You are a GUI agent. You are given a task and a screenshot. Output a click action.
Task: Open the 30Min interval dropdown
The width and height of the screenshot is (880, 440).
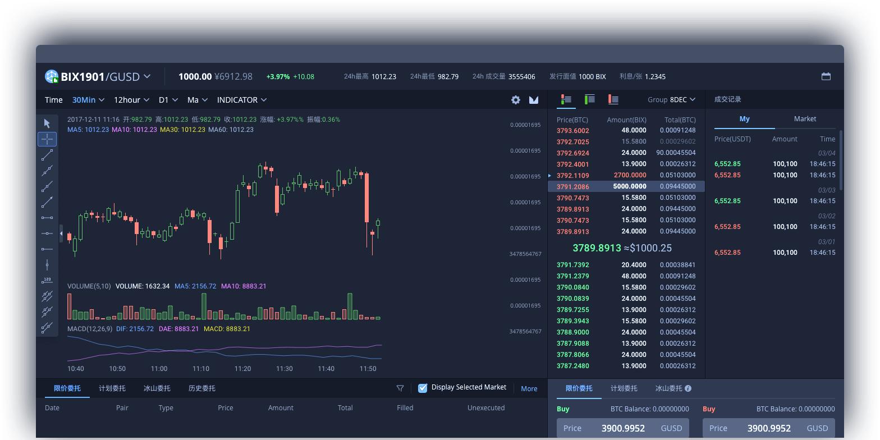pos(89,100)
